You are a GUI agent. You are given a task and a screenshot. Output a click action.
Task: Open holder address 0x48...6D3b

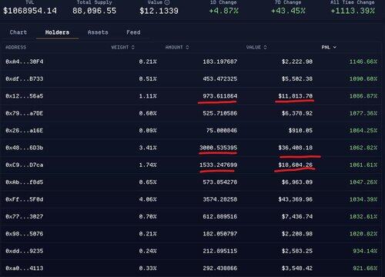coord(25,148)
